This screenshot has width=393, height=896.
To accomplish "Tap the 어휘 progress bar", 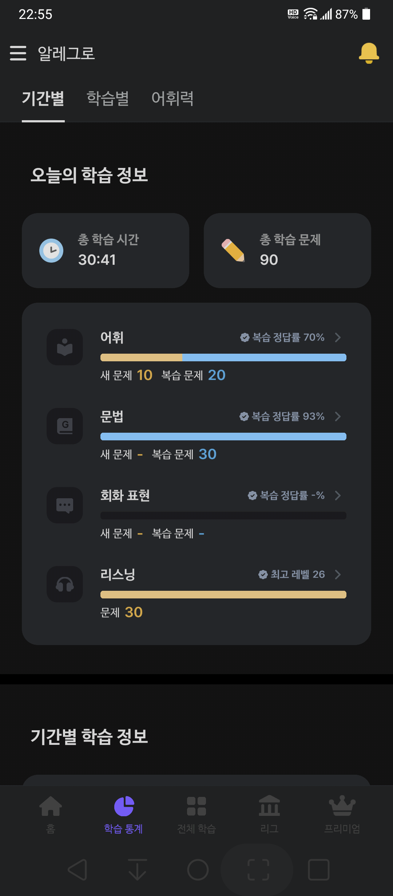I will (x=223, y=358).
